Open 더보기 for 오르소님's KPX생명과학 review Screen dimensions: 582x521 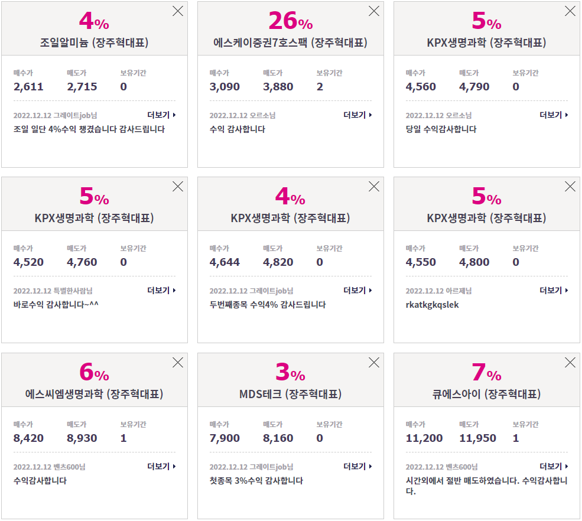[554, 115]
